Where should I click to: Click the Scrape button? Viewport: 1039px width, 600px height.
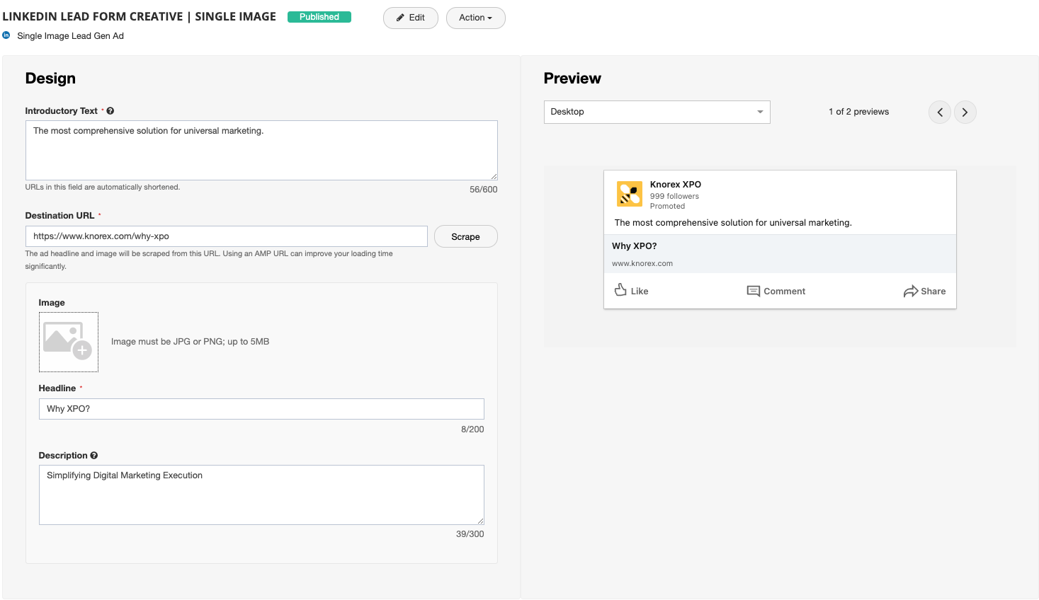click(x=465, y=236)
